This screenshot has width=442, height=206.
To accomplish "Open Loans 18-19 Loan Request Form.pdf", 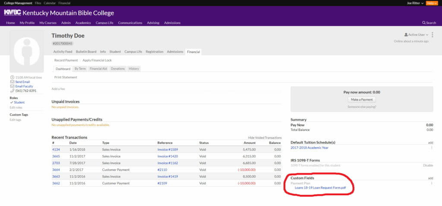I will coord(320,187).
